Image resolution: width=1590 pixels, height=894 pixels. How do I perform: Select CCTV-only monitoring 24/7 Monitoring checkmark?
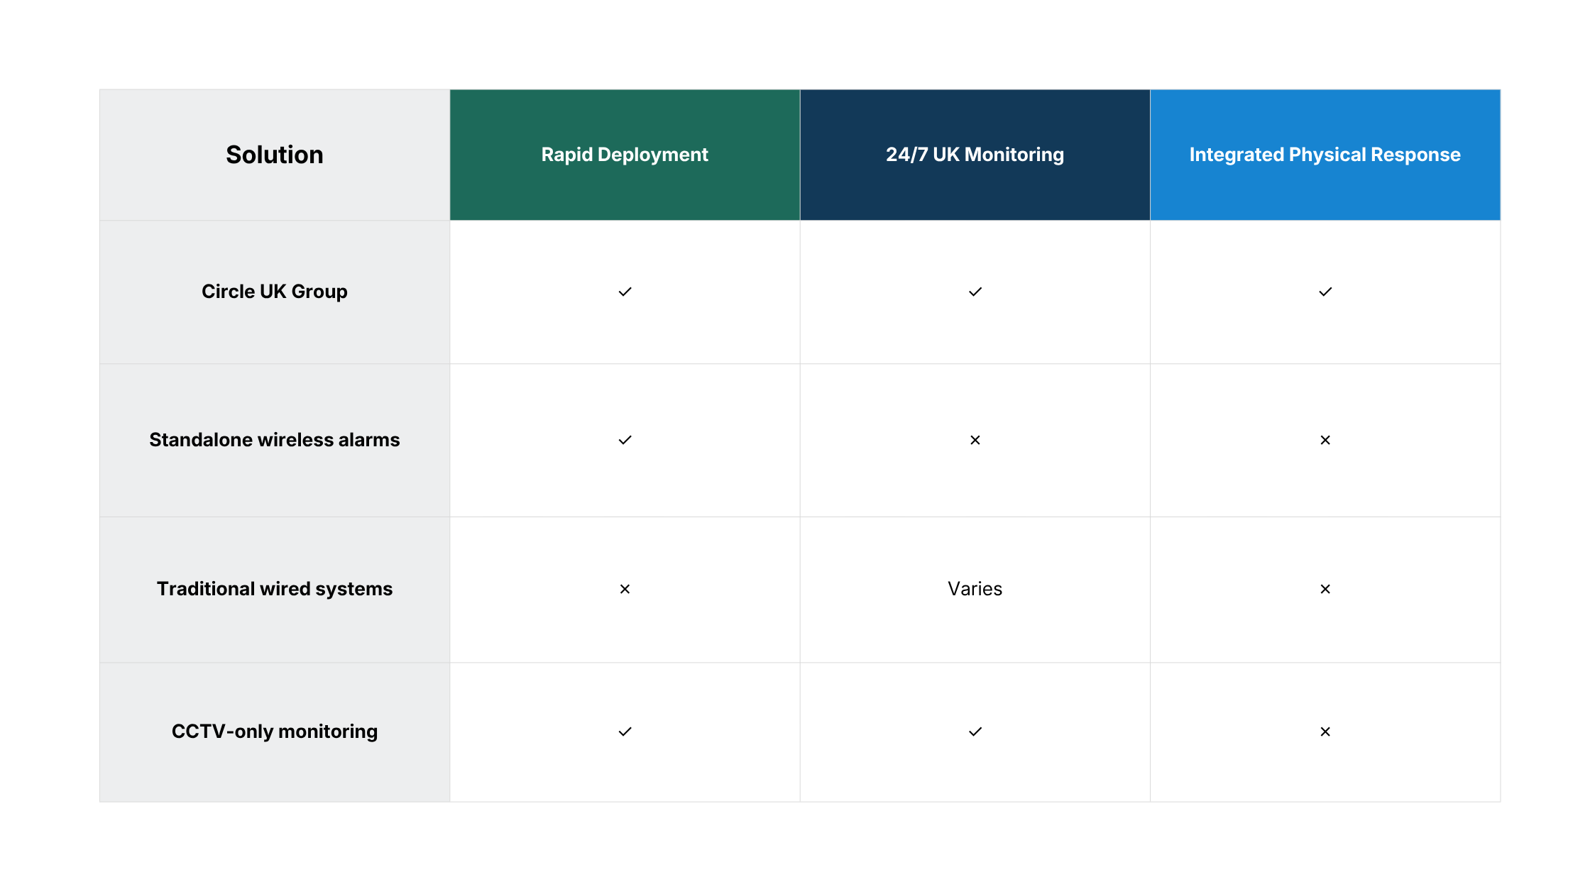pos(975,732)
